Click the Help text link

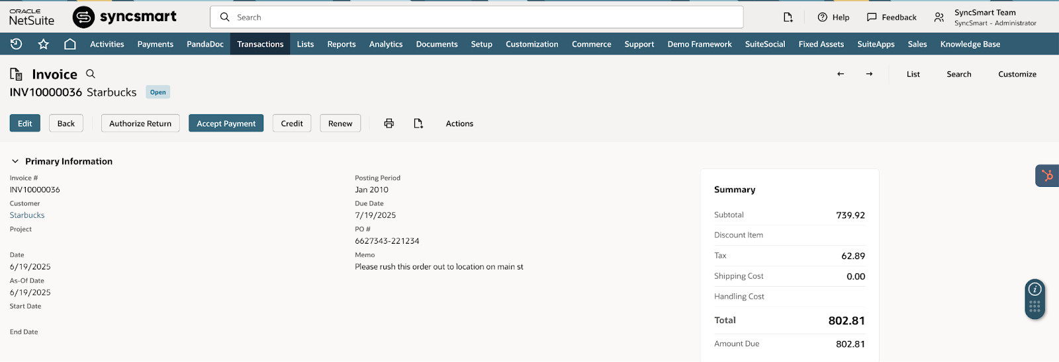[841, 17]
